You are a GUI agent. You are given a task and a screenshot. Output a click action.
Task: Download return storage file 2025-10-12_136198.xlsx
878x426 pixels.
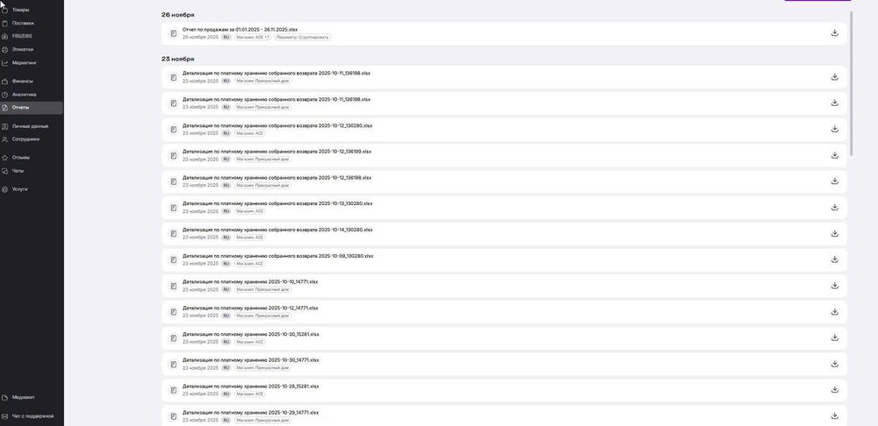[x=834, y=181]
